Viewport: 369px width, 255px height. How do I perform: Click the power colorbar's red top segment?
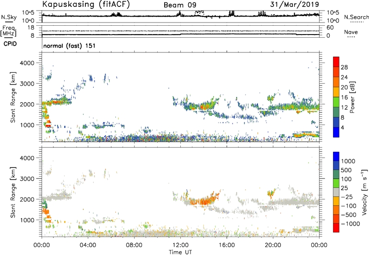[336, 62]
